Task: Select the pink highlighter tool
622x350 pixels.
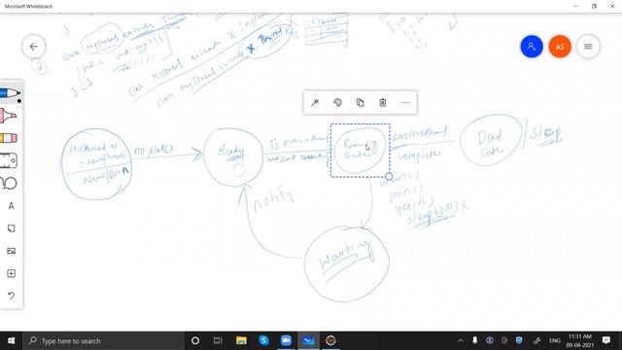Action: [9, 116]
